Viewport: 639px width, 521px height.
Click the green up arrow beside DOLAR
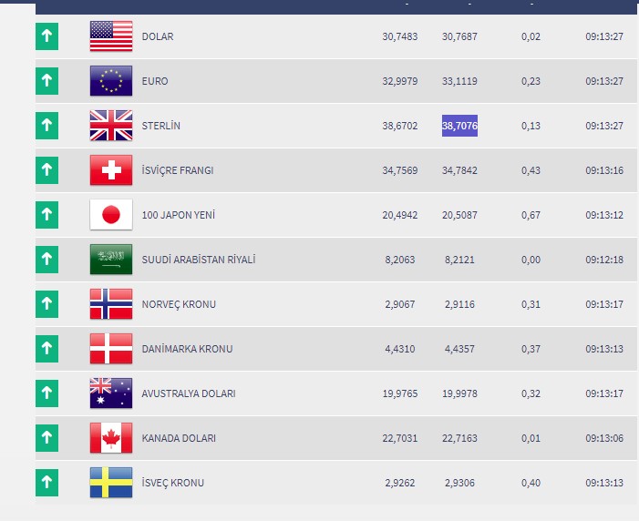[46, 36]
